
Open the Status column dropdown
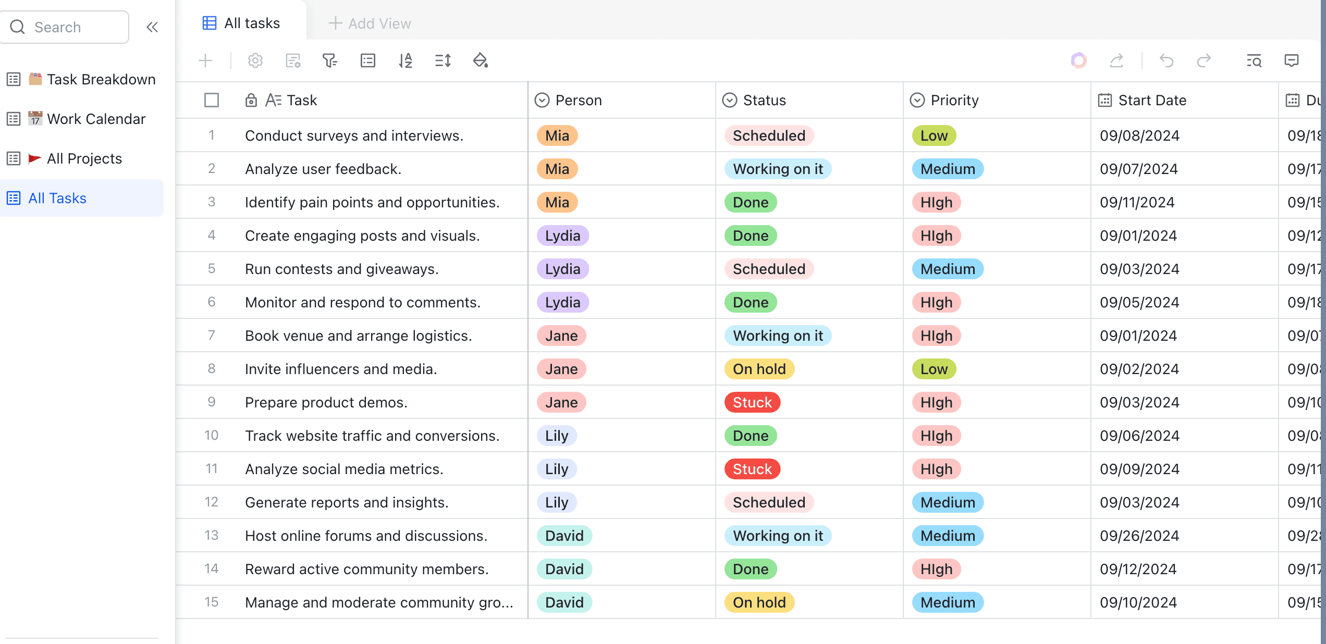730,100
